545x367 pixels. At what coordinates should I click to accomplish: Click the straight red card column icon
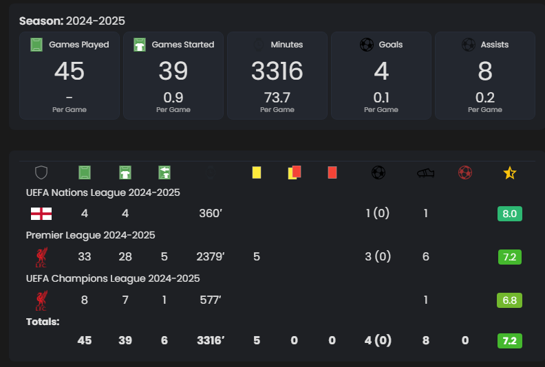click(332, 173)
